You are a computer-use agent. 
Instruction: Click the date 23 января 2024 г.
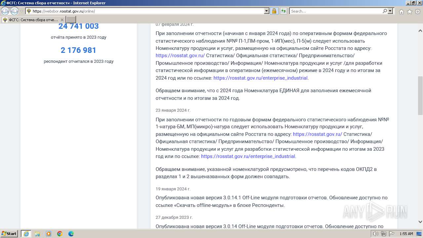click(173, 110)
